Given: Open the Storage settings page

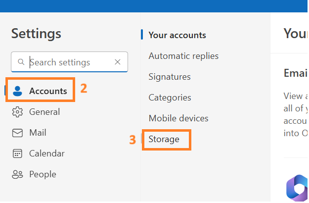Looking at the screenshot, I should pos(164,139).
